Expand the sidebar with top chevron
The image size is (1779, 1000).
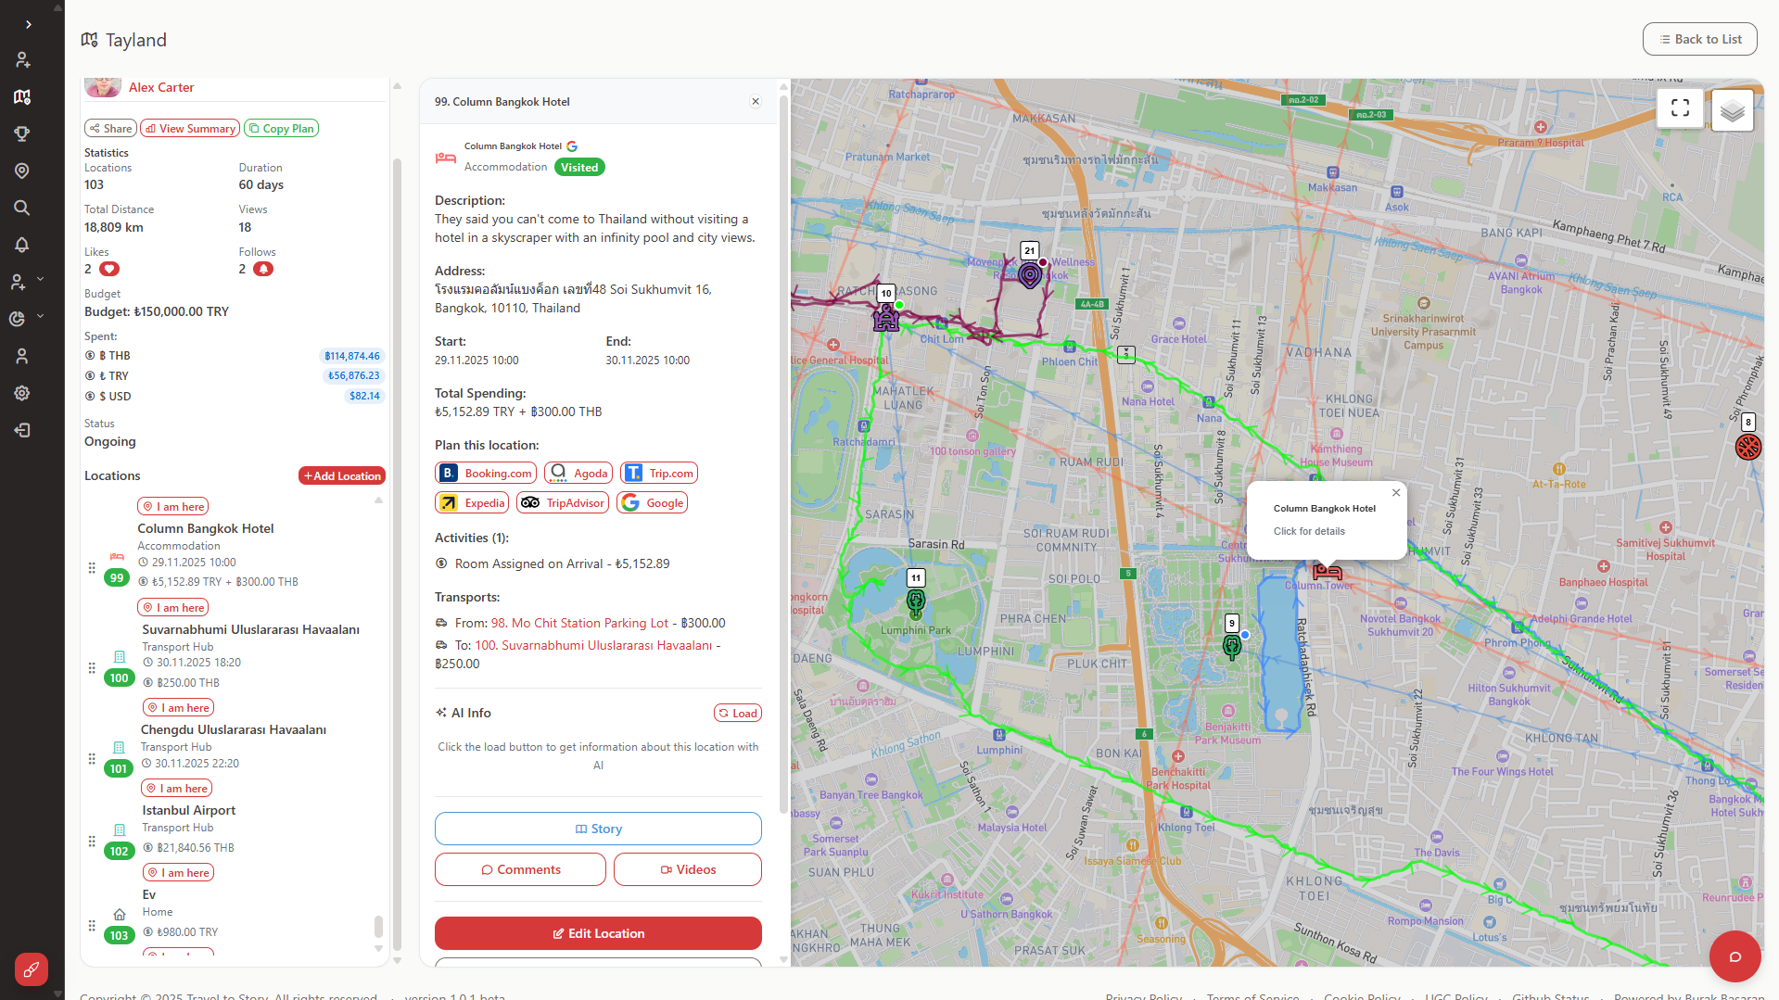tap(29, 25)
